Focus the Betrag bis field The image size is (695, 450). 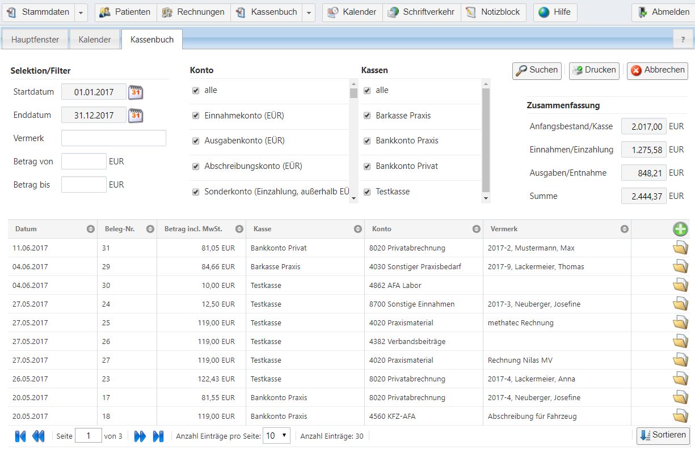(84, 185)
